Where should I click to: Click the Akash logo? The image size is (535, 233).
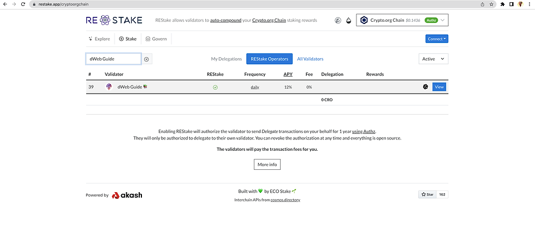pos(127,195)
